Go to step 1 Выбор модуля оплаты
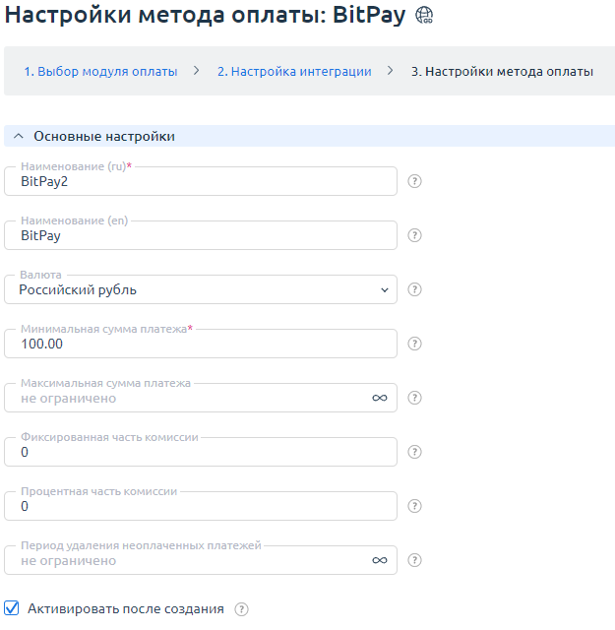 click(x=100, y=72)
